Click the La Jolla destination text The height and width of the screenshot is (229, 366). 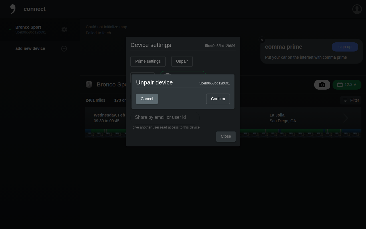[x=277, y=115]
